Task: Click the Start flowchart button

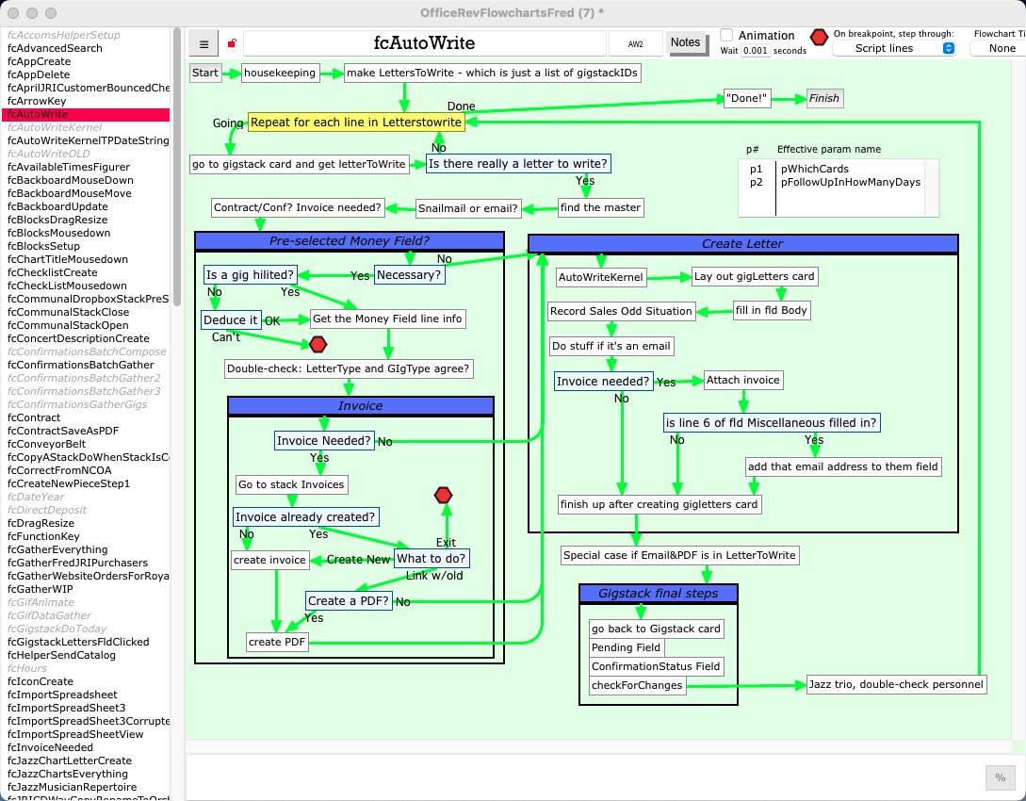Action: click(205, 73)
